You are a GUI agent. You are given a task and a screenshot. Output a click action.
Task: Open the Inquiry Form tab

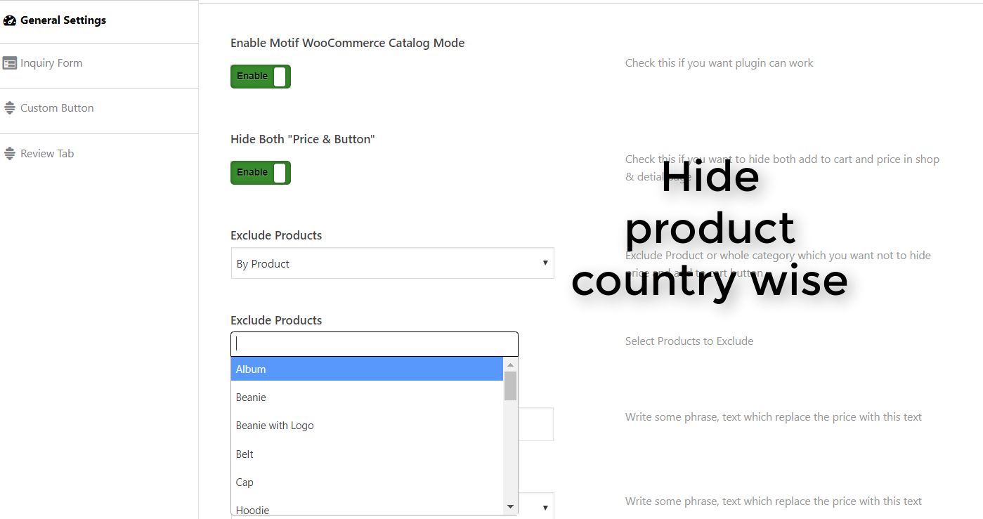[51, 63]
